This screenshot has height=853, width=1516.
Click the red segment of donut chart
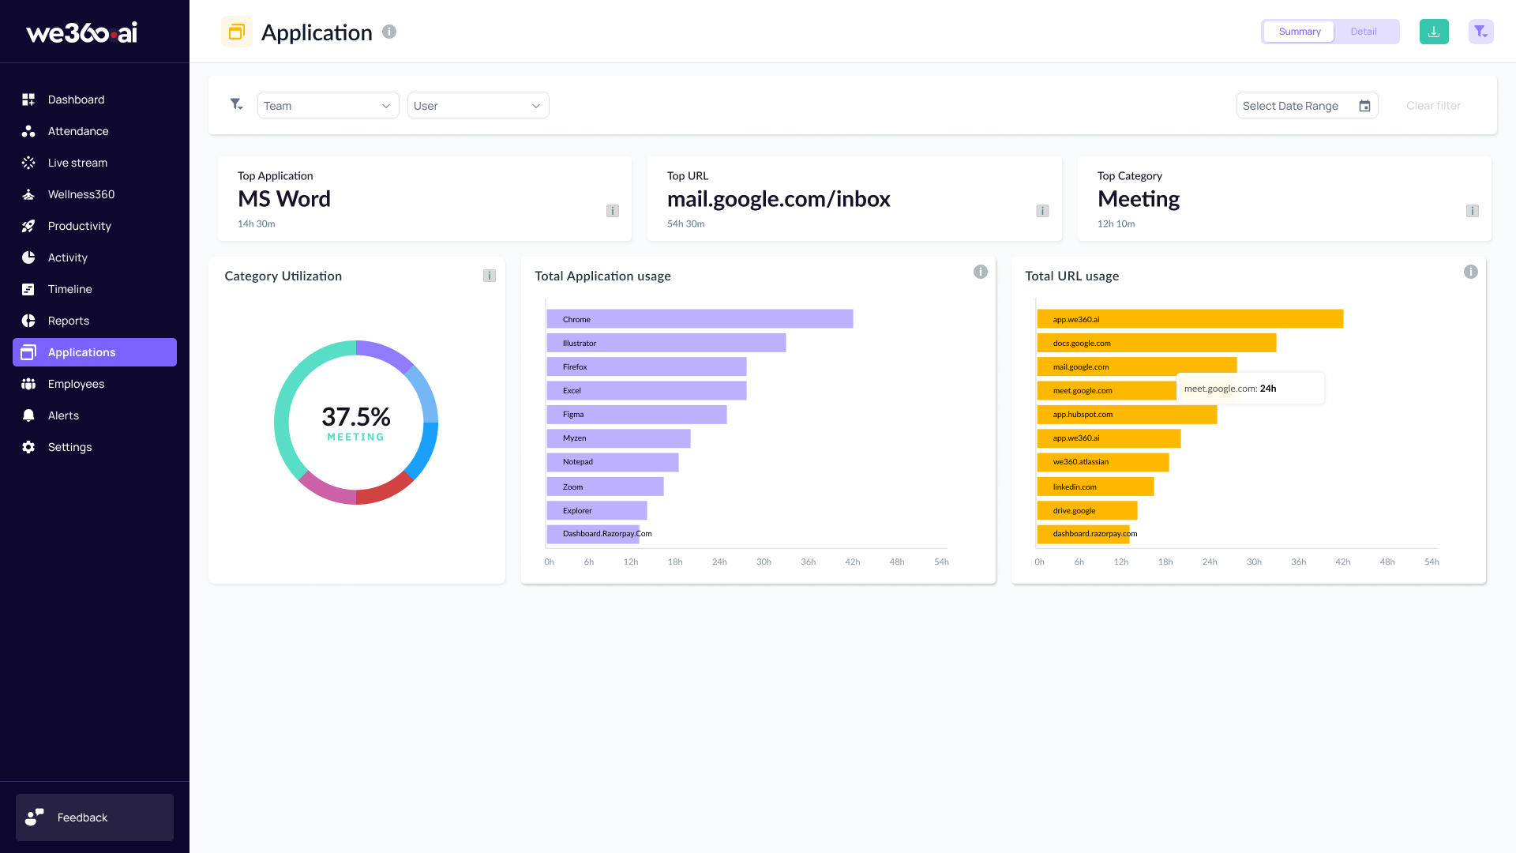[x=385, y=490]
